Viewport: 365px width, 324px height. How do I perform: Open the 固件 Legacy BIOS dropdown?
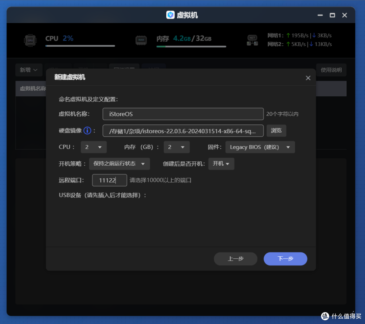click(x=260, y=147)
